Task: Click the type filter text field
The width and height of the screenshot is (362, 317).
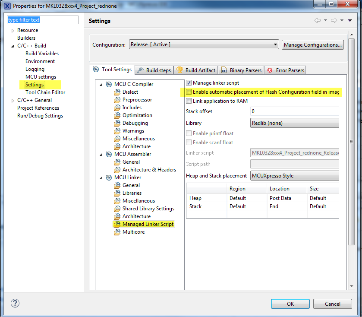Action: point(42,20)
